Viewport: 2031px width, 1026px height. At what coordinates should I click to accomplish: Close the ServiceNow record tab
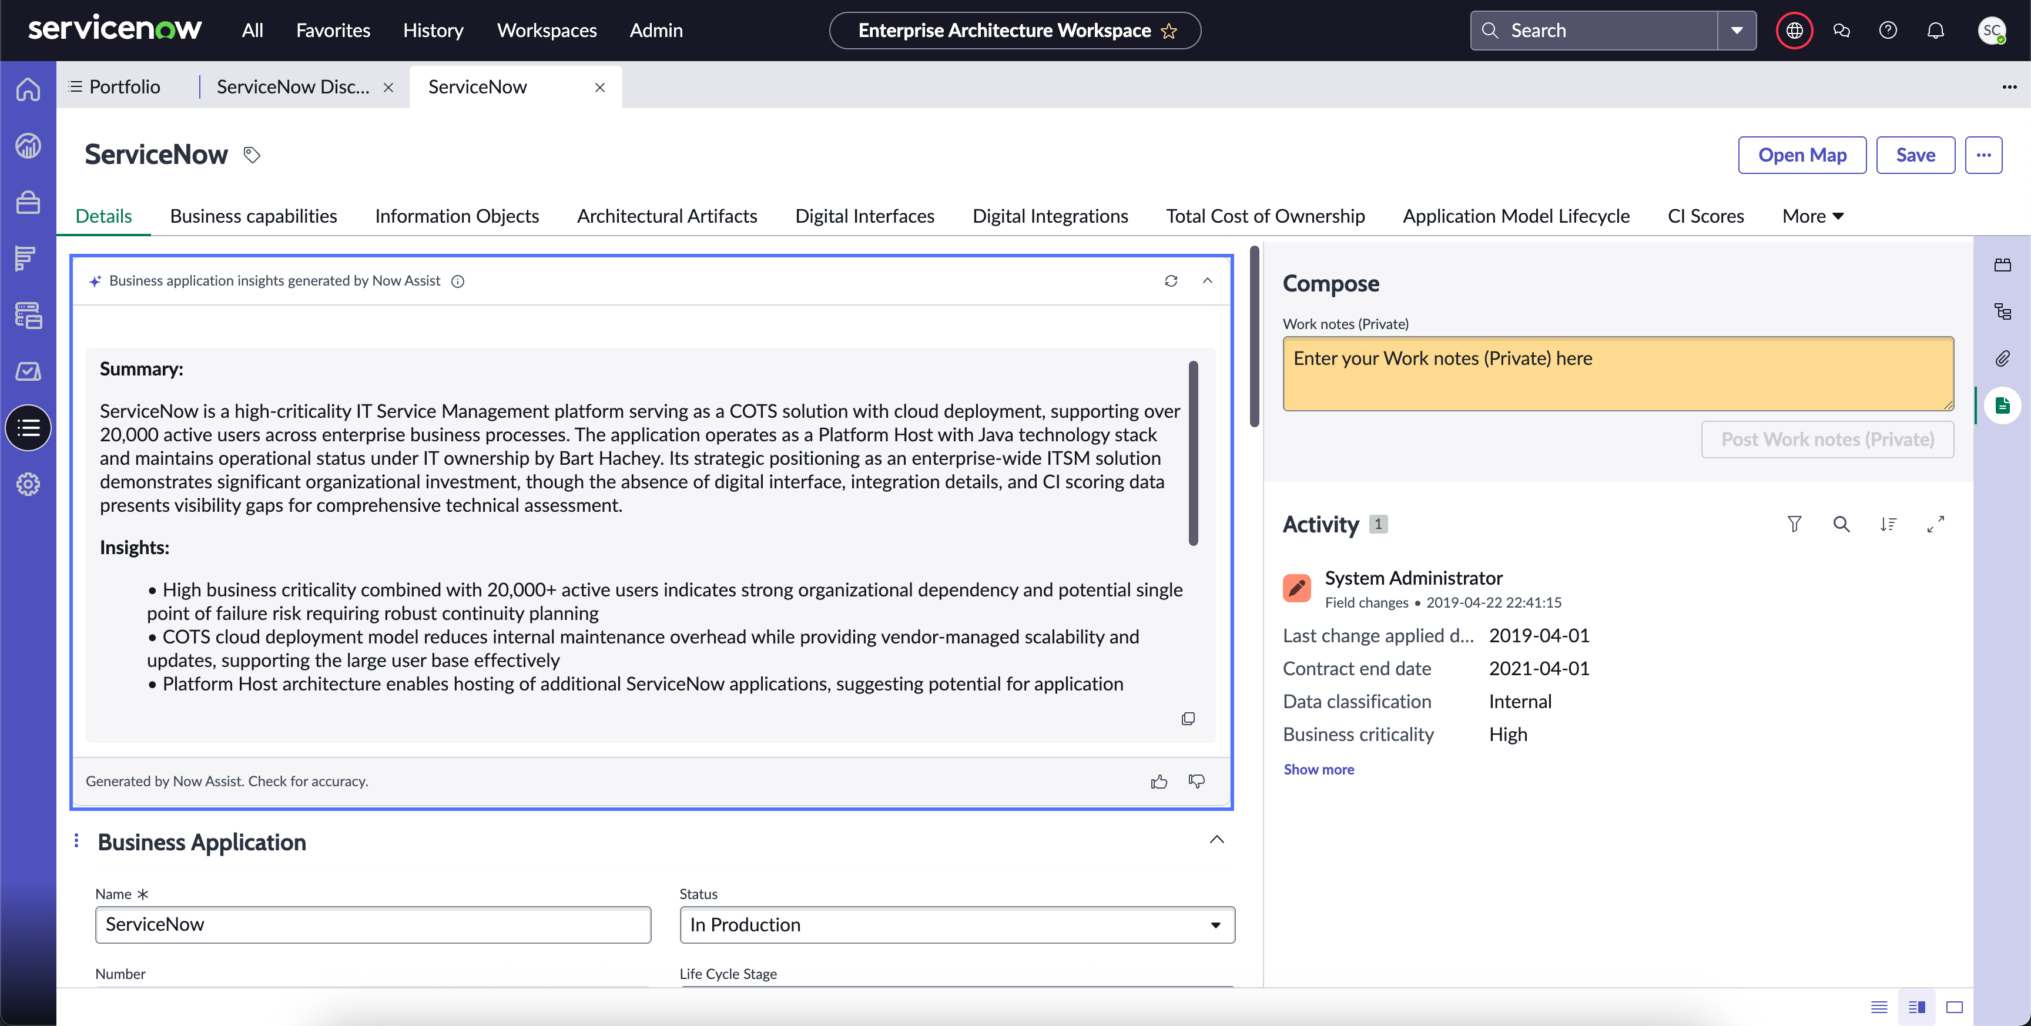[600, 88]
